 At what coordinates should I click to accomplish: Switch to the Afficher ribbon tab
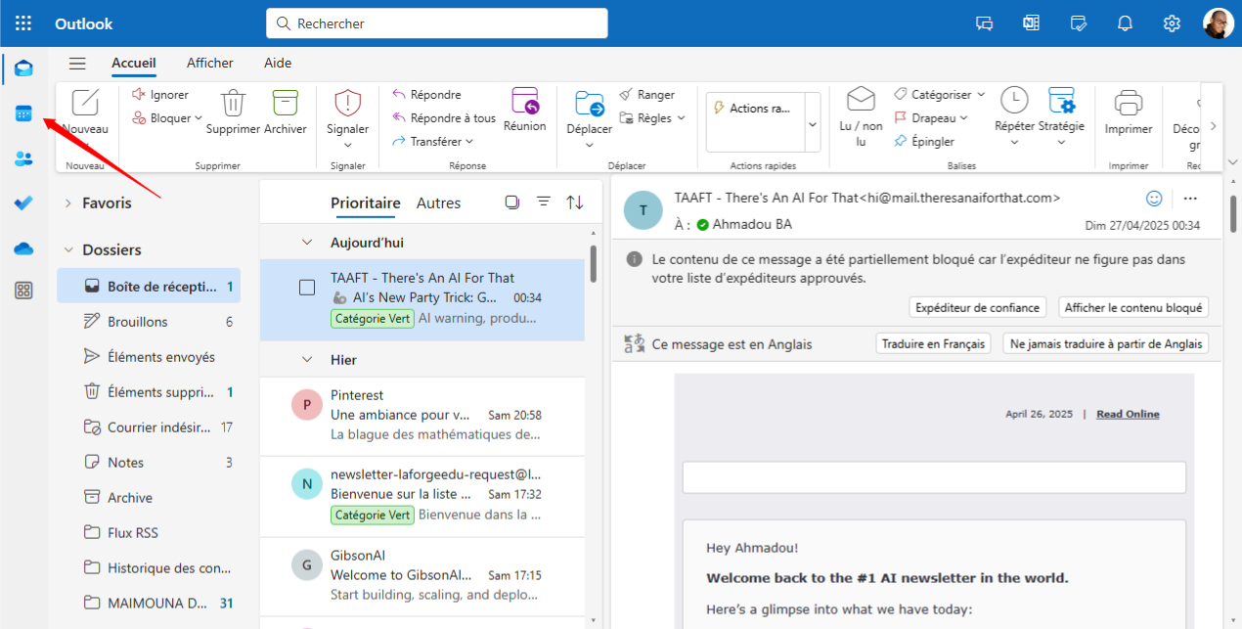click(209, 62)
